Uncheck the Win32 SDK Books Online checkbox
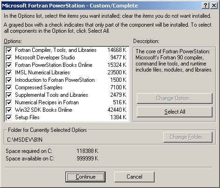The image size is (220, 188). click(x=9, y=110)
